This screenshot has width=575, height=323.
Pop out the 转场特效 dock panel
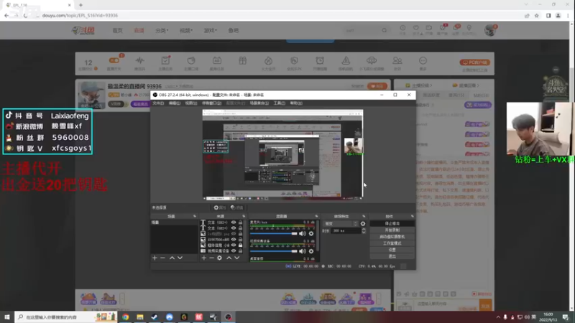(364, 217)
